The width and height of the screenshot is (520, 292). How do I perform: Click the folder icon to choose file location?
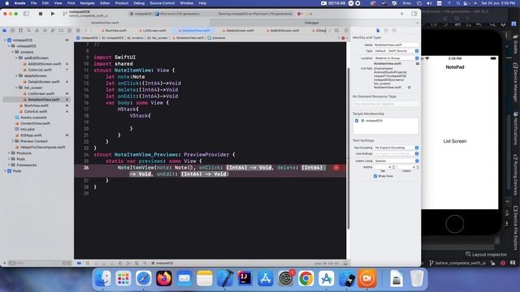point(417,63)
